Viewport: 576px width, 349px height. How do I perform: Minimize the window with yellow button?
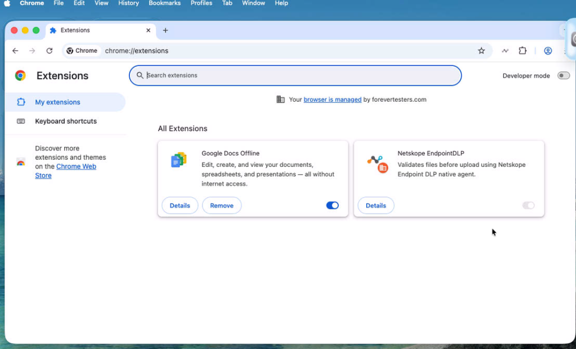point(25,30)
